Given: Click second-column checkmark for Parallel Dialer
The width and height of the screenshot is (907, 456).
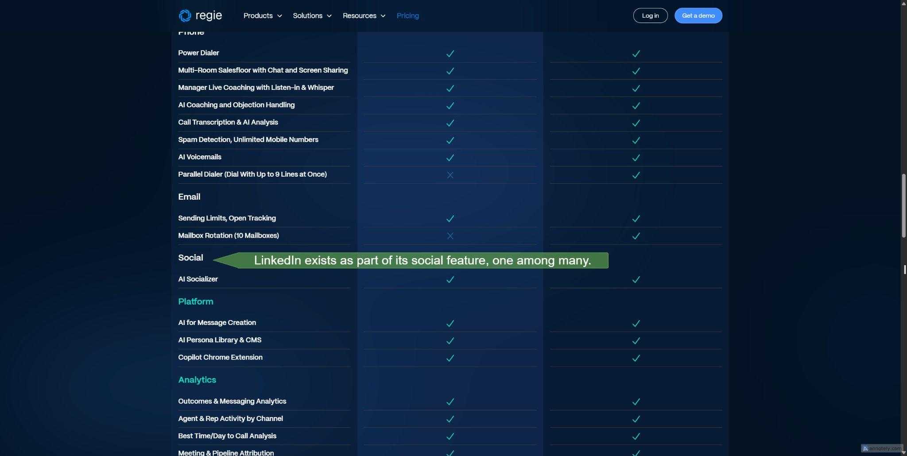Looking at the screenshot, I should [636, 175].
